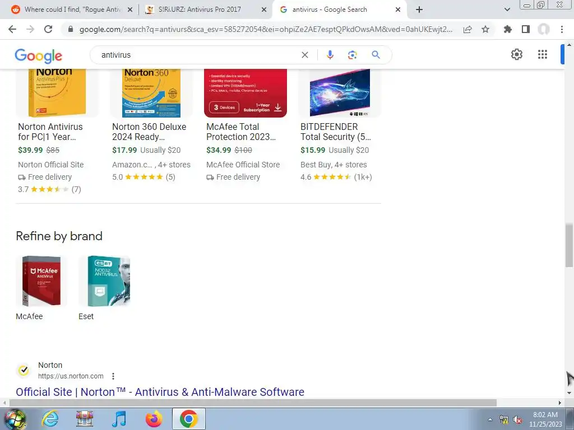Click the scrollbar right arrow
The image size is (574, 430).
(x=560, y=403)
